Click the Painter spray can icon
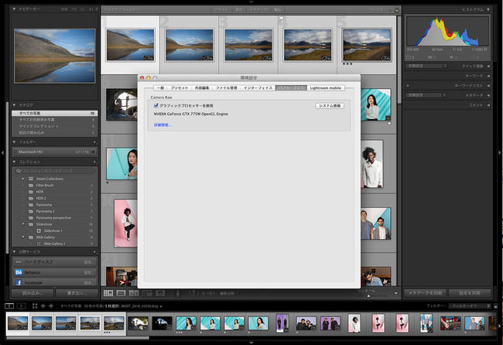503x345 pixels. pyautogui.click(x=178, y=293)
